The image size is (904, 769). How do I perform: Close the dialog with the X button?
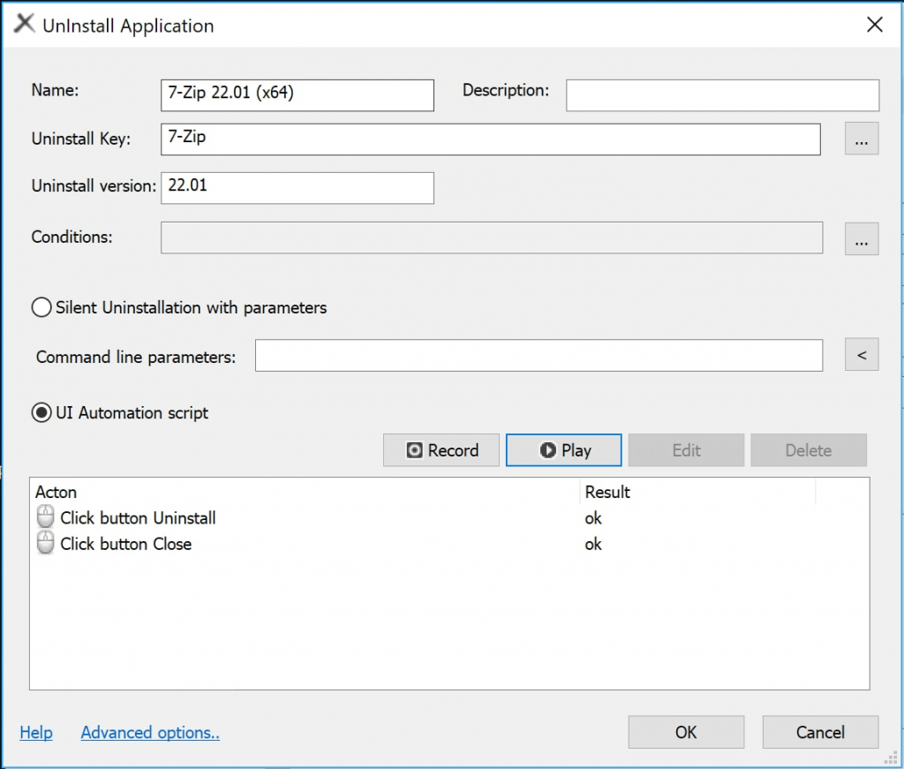pyautogui.click(x=875, y=24)
